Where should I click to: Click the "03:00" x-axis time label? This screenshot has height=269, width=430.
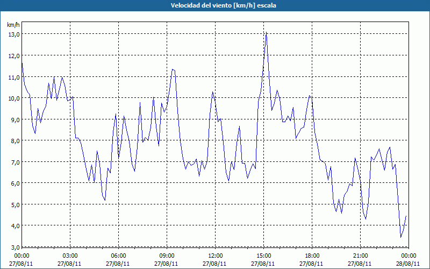click(x=70, y=256)
